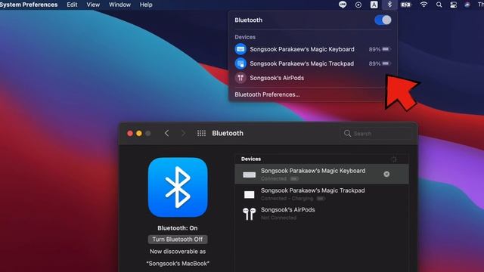
Task: Click Turn Bluetooth Off button
Action: (178, 240)
